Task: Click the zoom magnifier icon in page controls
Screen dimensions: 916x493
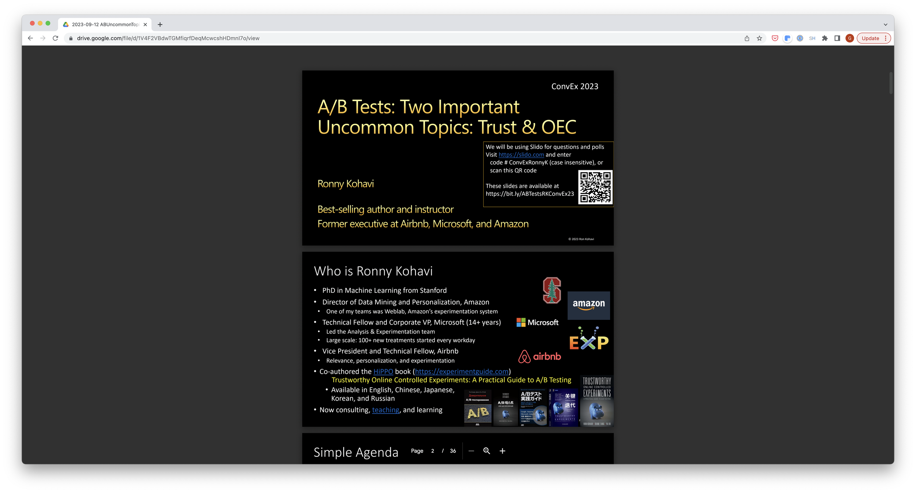Action: pos(486,451)
